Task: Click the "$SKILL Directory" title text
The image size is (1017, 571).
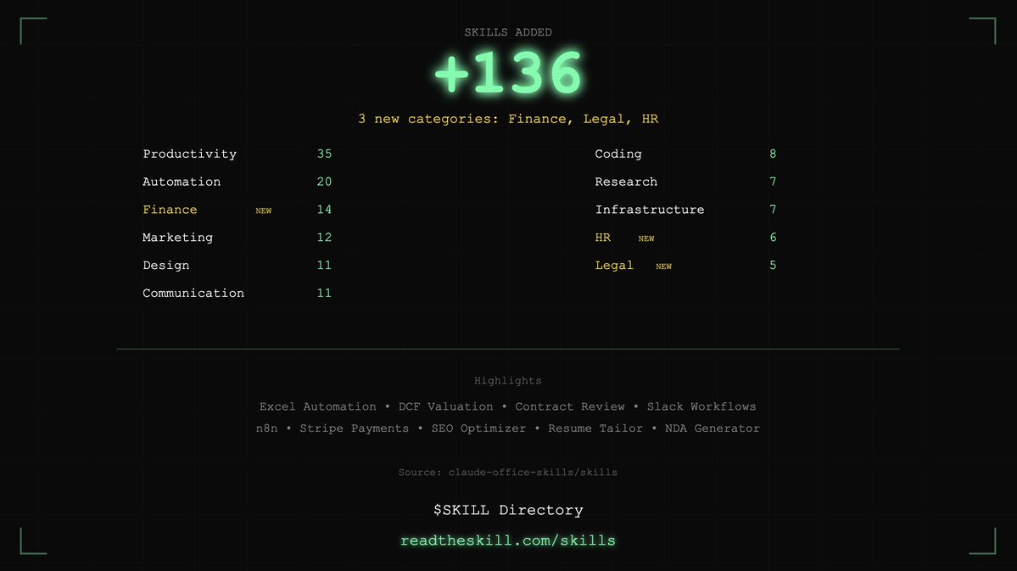Action: pos(508,510)
